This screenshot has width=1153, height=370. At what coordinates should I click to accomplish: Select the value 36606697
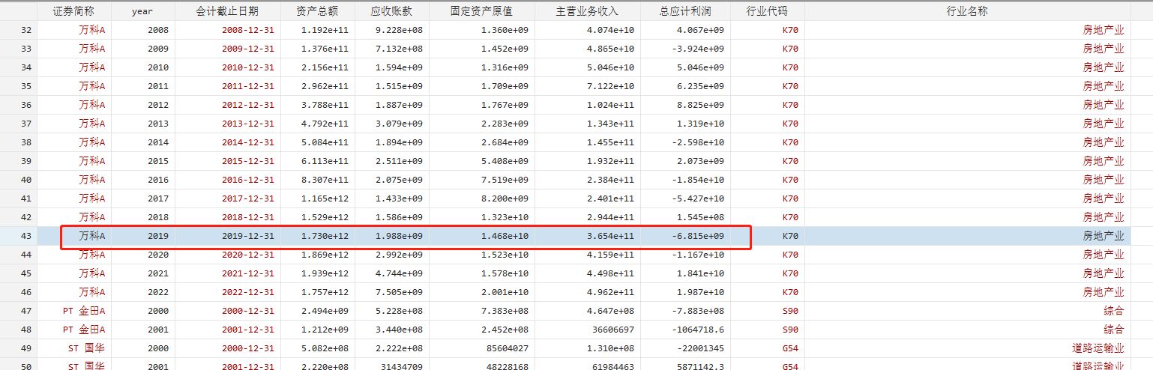coord(612,330)
